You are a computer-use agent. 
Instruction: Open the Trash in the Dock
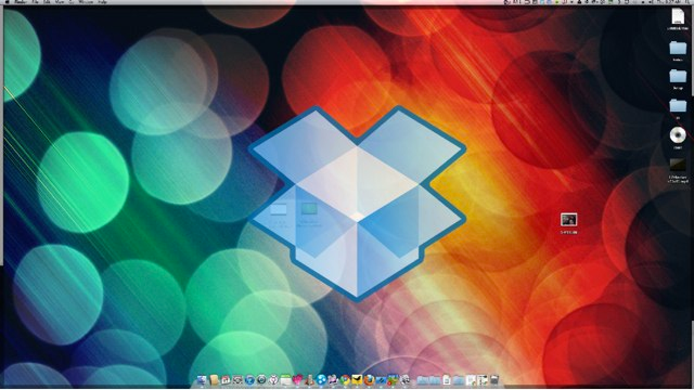(494, 380)
